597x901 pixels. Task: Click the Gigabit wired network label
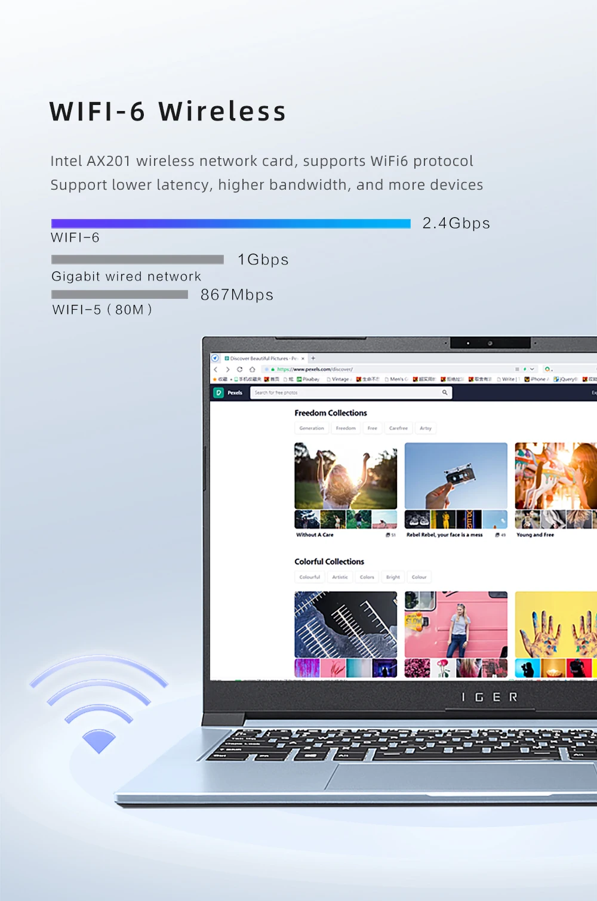pyautogui.click(x=127, y=276)
